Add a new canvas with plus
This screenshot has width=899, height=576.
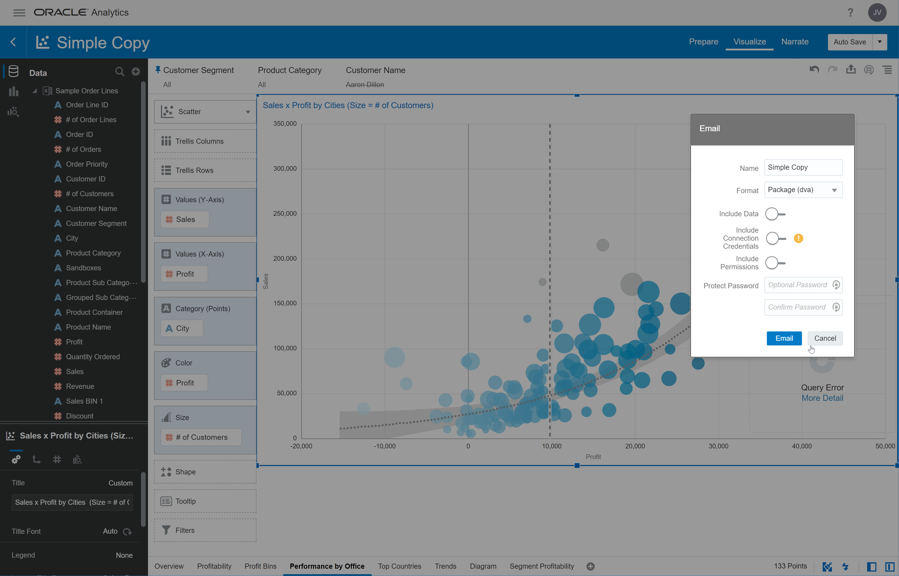(590, 566)
